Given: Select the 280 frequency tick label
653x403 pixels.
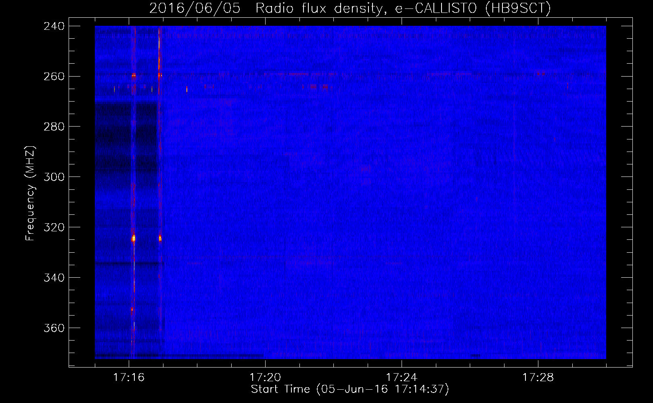Looking at the screenshot, I should tap(54, 127).
